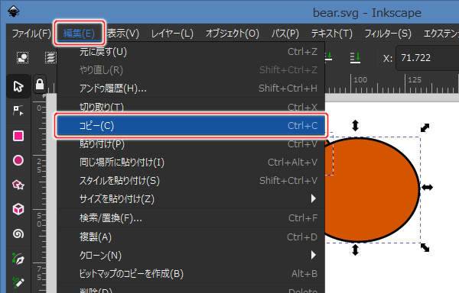Click bottom scale handle of ellipse
The width and height of the screenshot is (459, 293).
355,250
